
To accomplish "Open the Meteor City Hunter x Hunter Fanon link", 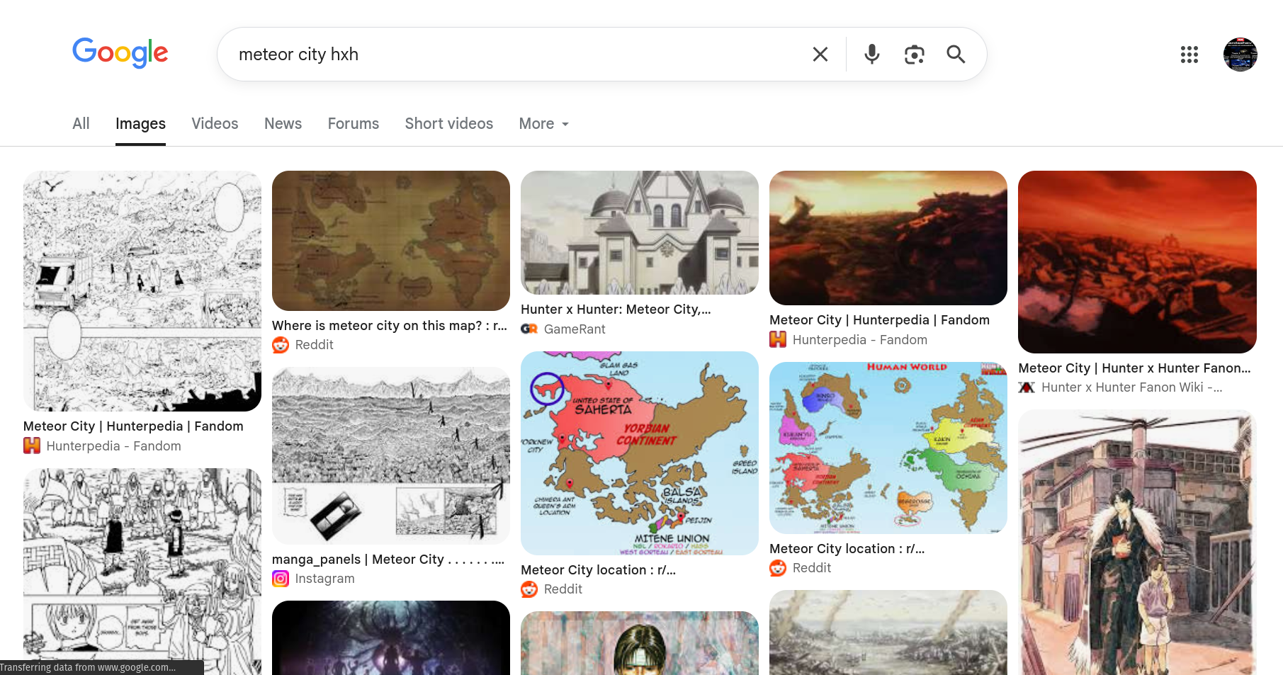I will tap(1134, 368).
